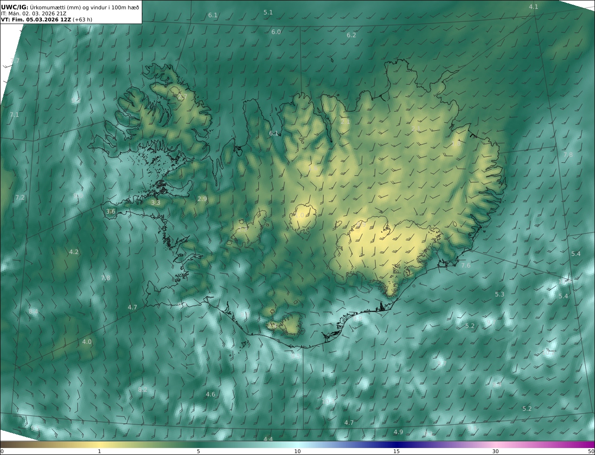The image size is (595, 455).
Task: Click the colorbar tick label 15
Action: coord(397,452)
